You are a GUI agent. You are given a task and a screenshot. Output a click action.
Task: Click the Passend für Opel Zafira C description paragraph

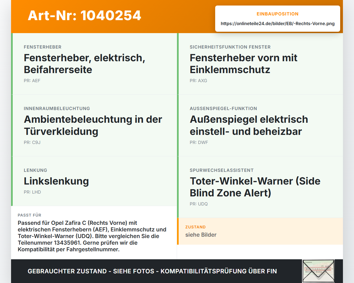92,236
